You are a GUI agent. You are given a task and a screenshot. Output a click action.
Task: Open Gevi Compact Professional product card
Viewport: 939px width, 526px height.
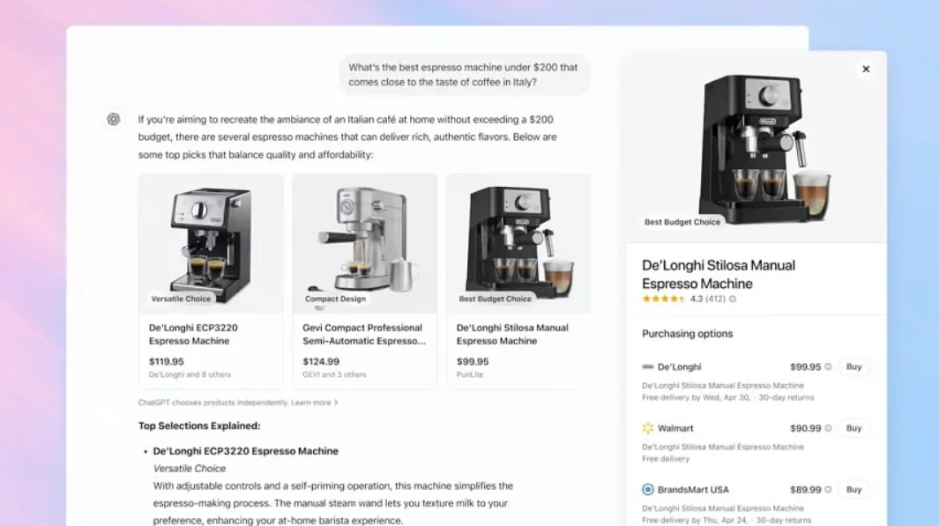[x=365, y=281]
